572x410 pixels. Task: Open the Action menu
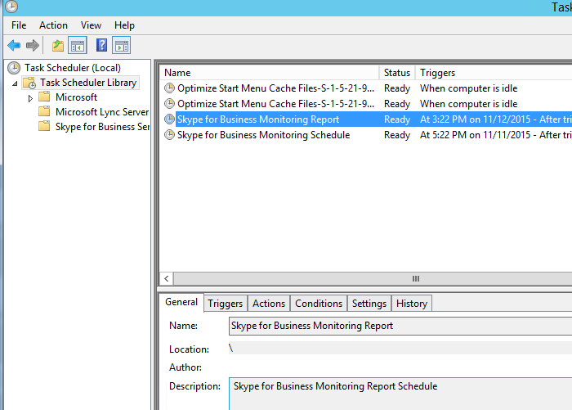point(53,25)
